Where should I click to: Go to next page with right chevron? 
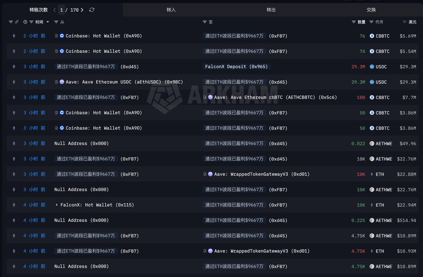click(82, 10)
